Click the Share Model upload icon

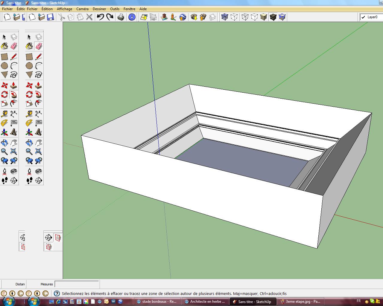[x=203, y=17]
